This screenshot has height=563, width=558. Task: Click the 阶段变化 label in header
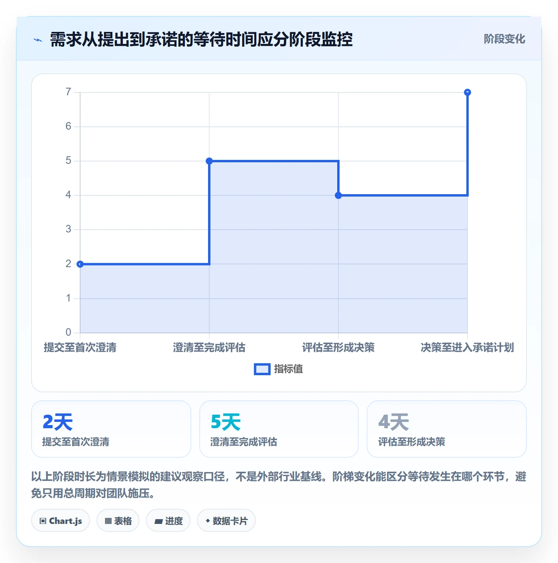[504, 39]
